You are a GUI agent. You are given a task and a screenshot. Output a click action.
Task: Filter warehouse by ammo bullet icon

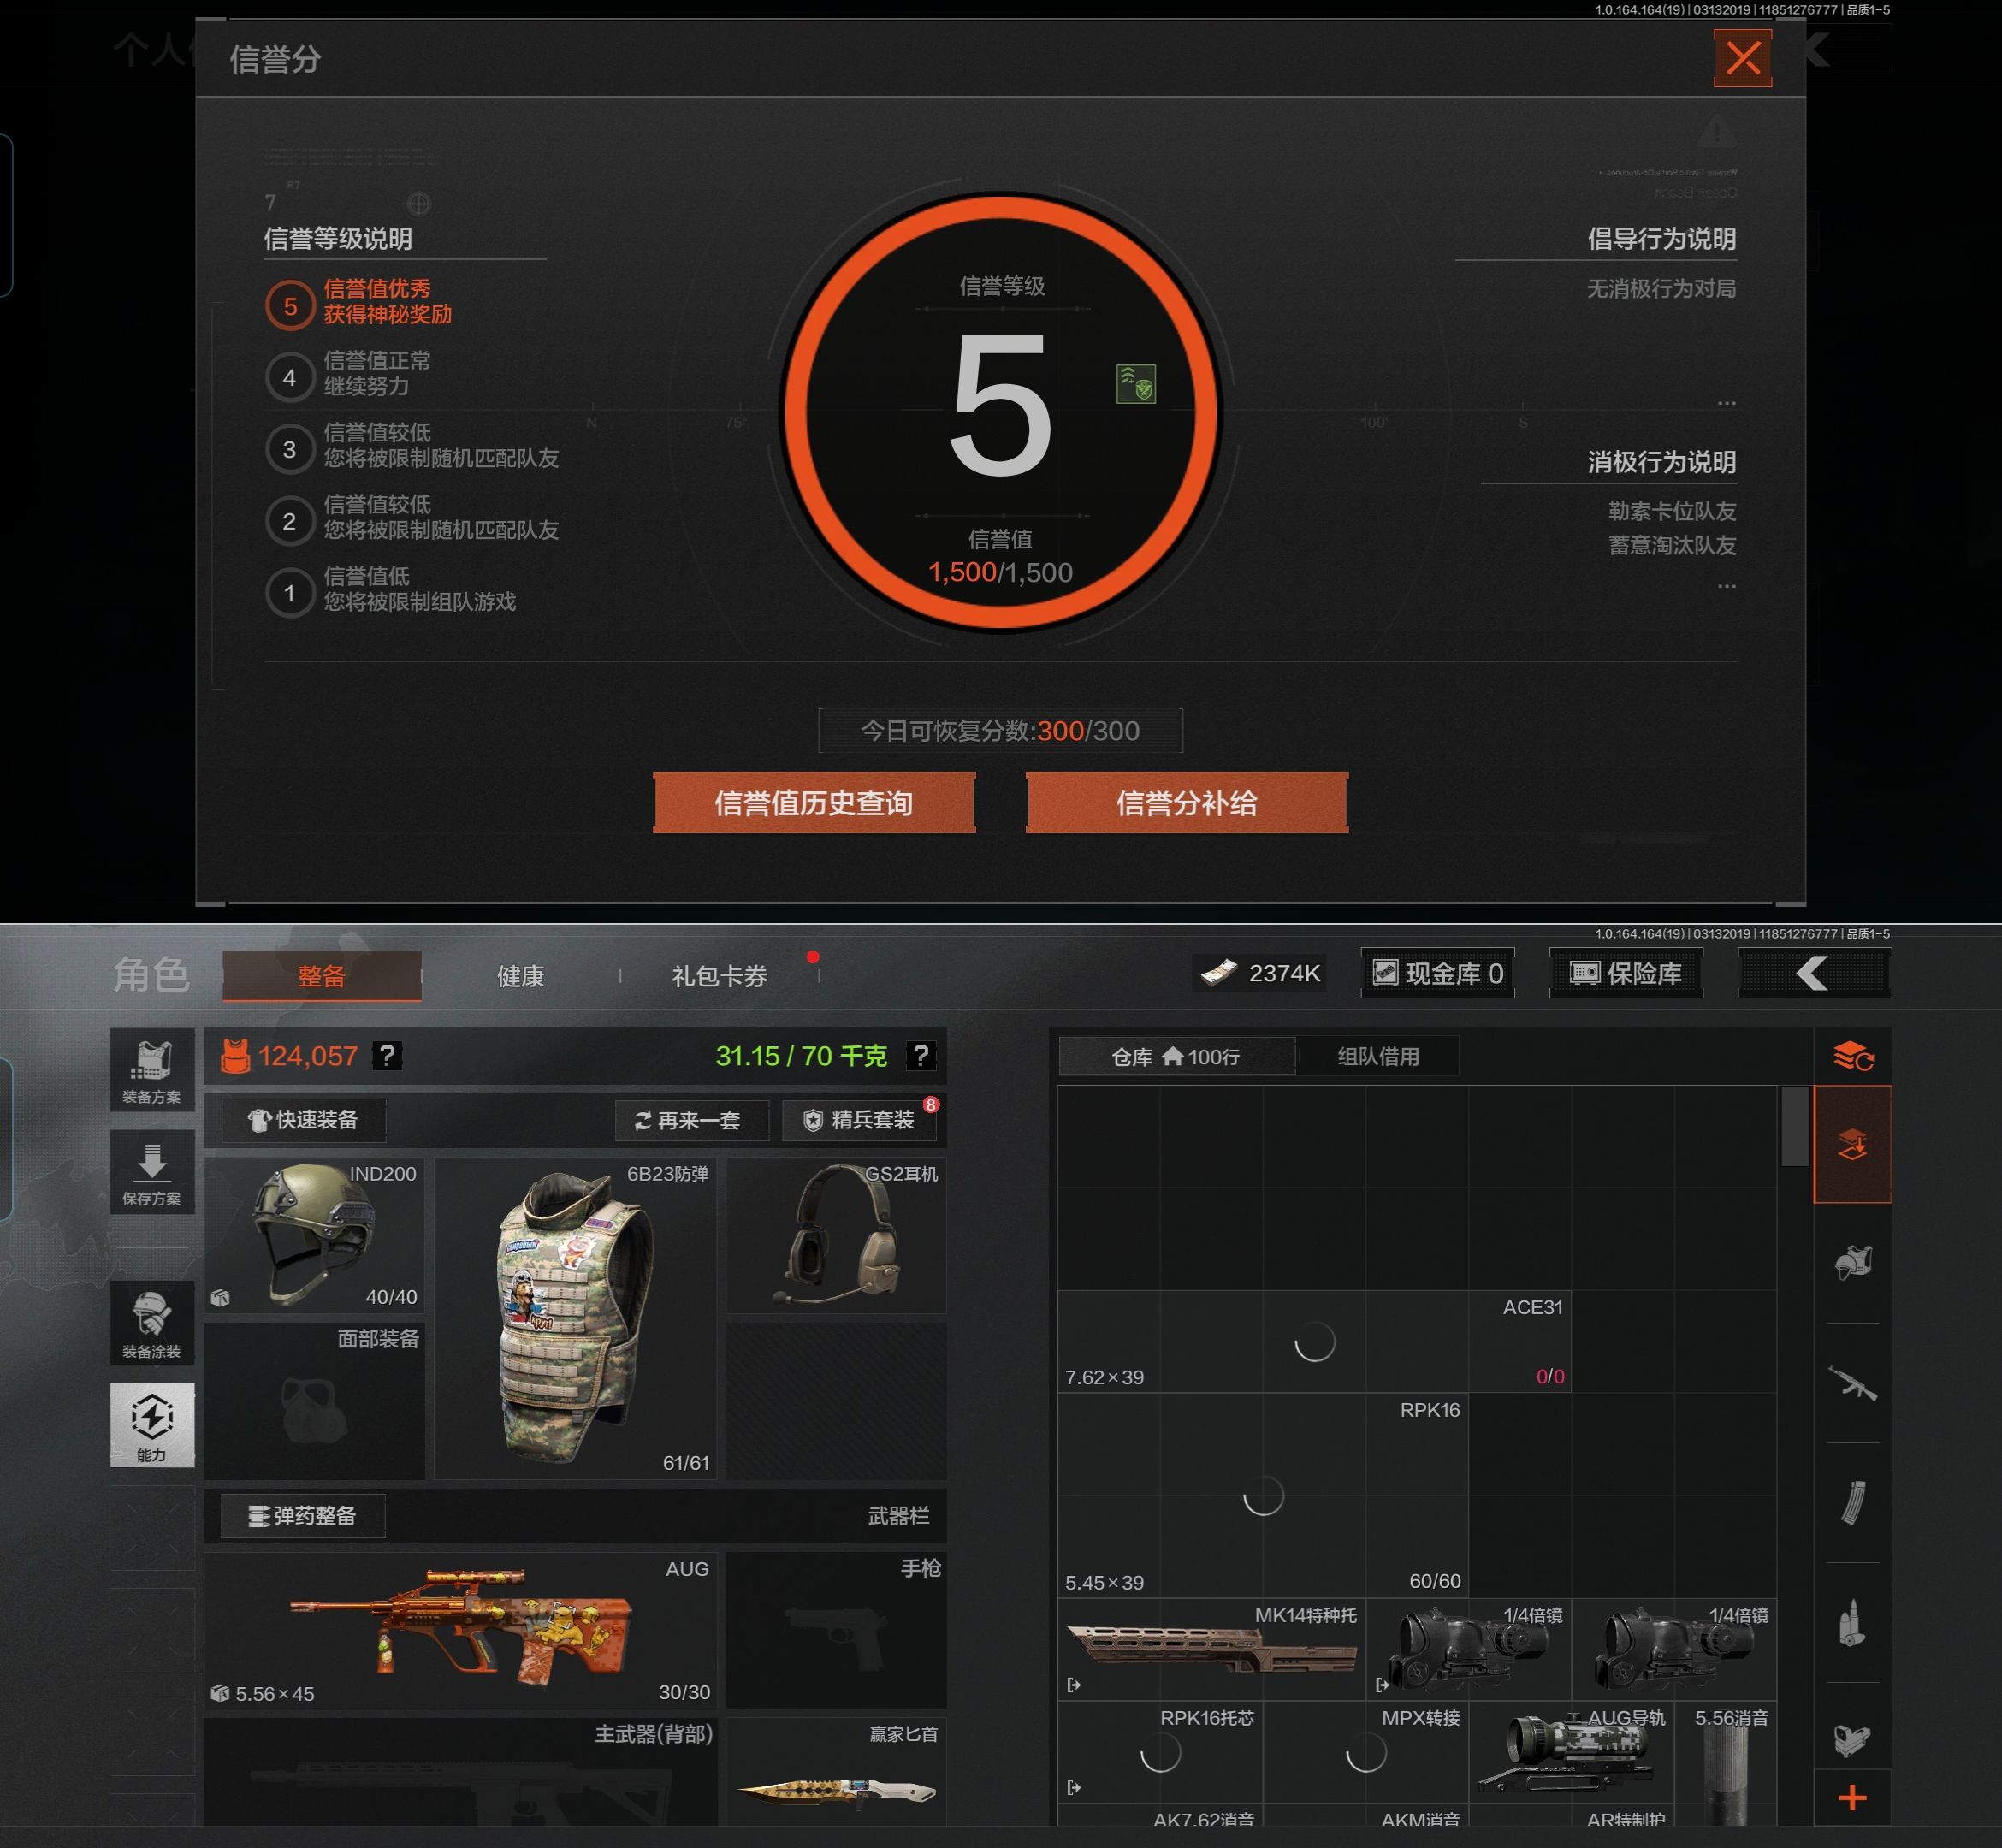coord(1852,1622)
